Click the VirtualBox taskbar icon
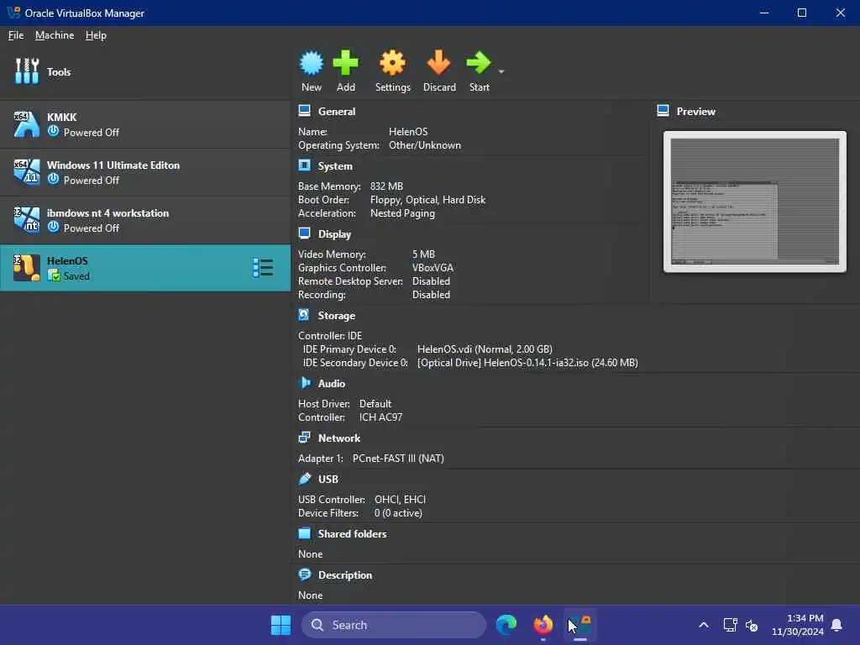 (580, 625)
